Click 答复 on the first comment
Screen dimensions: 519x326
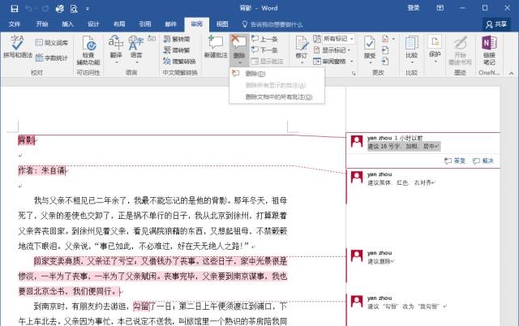coord(457,161)
